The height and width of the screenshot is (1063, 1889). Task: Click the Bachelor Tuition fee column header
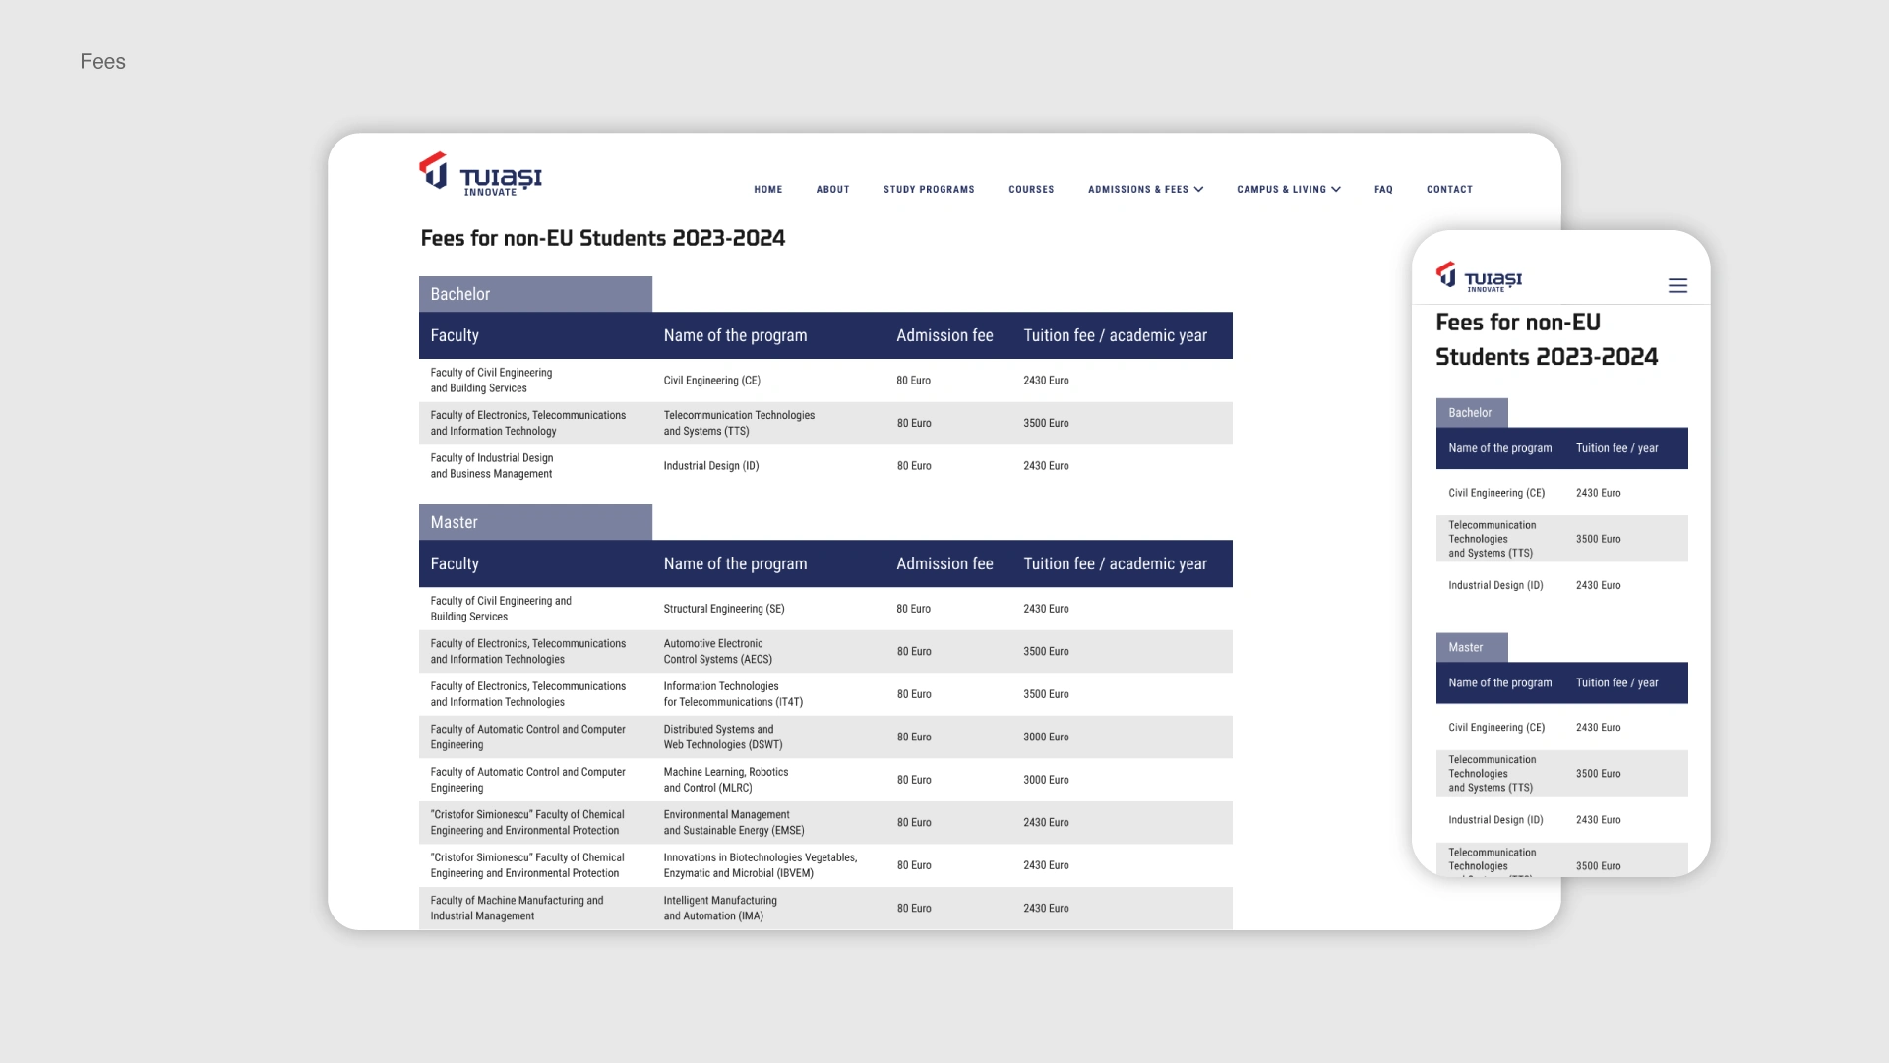point(1114,335)
